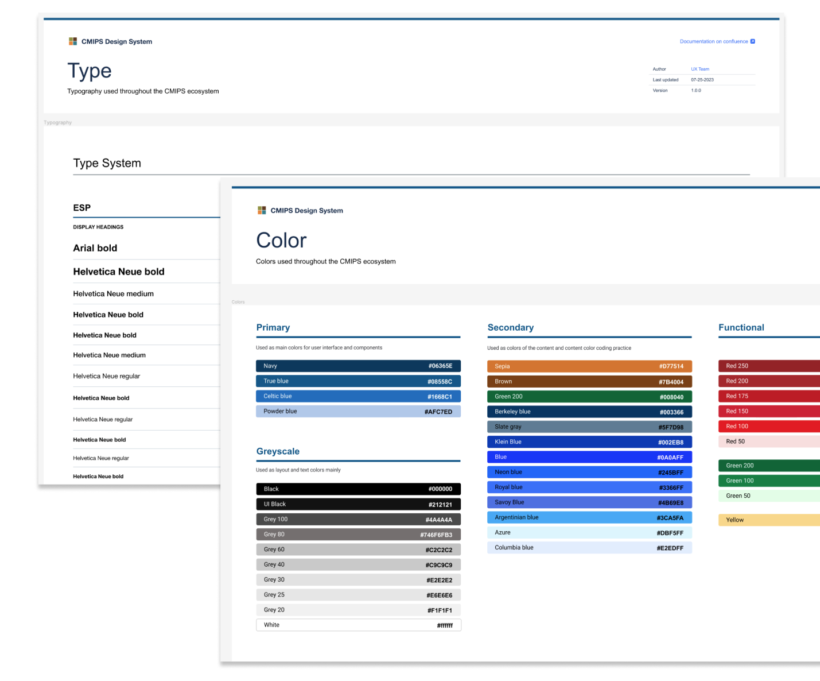Click the Secondary Green 200 #008040 swatch

[x=589, y=397]
